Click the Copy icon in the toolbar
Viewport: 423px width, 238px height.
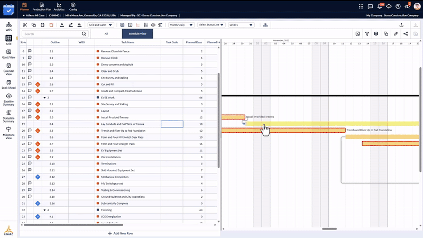click(x=34, y=25)
